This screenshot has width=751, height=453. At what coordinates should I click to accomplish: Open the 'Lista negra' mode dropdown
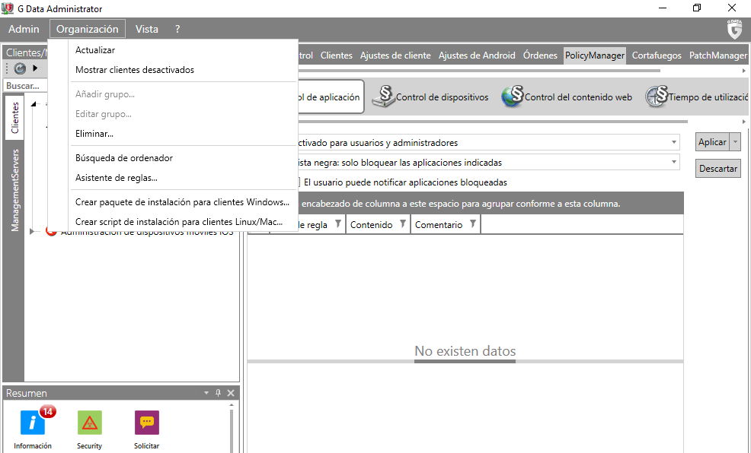click(x=674, y=162)
